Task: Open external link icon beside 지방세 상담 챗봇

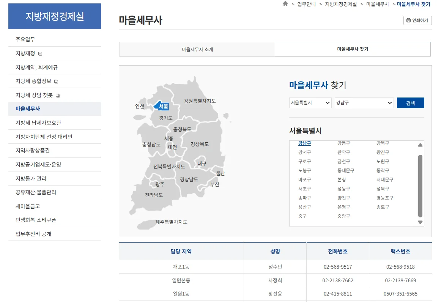Action: click(x=58, y=95)
